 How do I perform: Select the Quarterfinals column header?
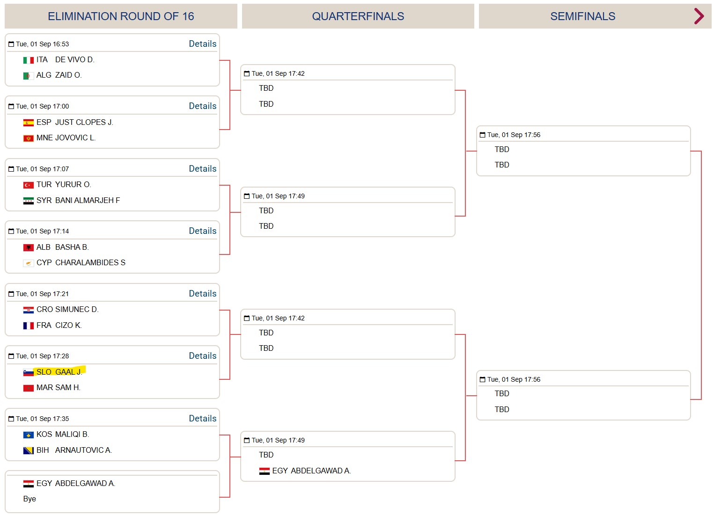click(x=358, y=16)
